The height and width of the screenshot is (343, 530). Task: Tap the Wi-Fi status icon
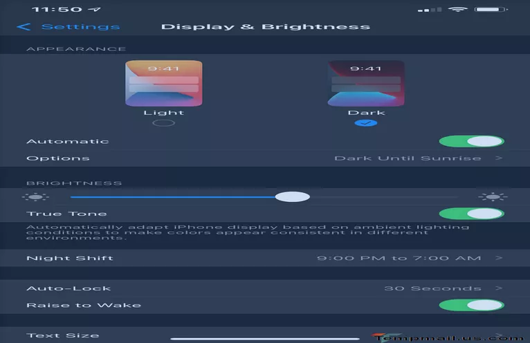tap(457, 10)
